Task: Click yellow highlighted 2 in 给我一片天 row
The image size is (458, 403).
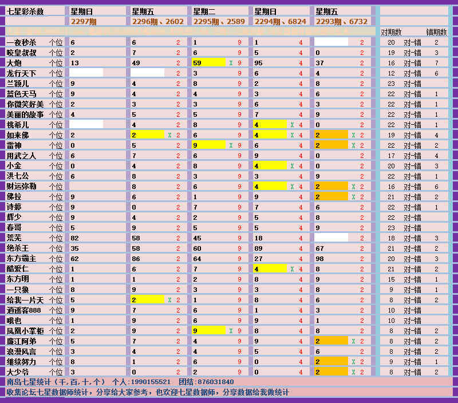Action: (x=148, y=300)
